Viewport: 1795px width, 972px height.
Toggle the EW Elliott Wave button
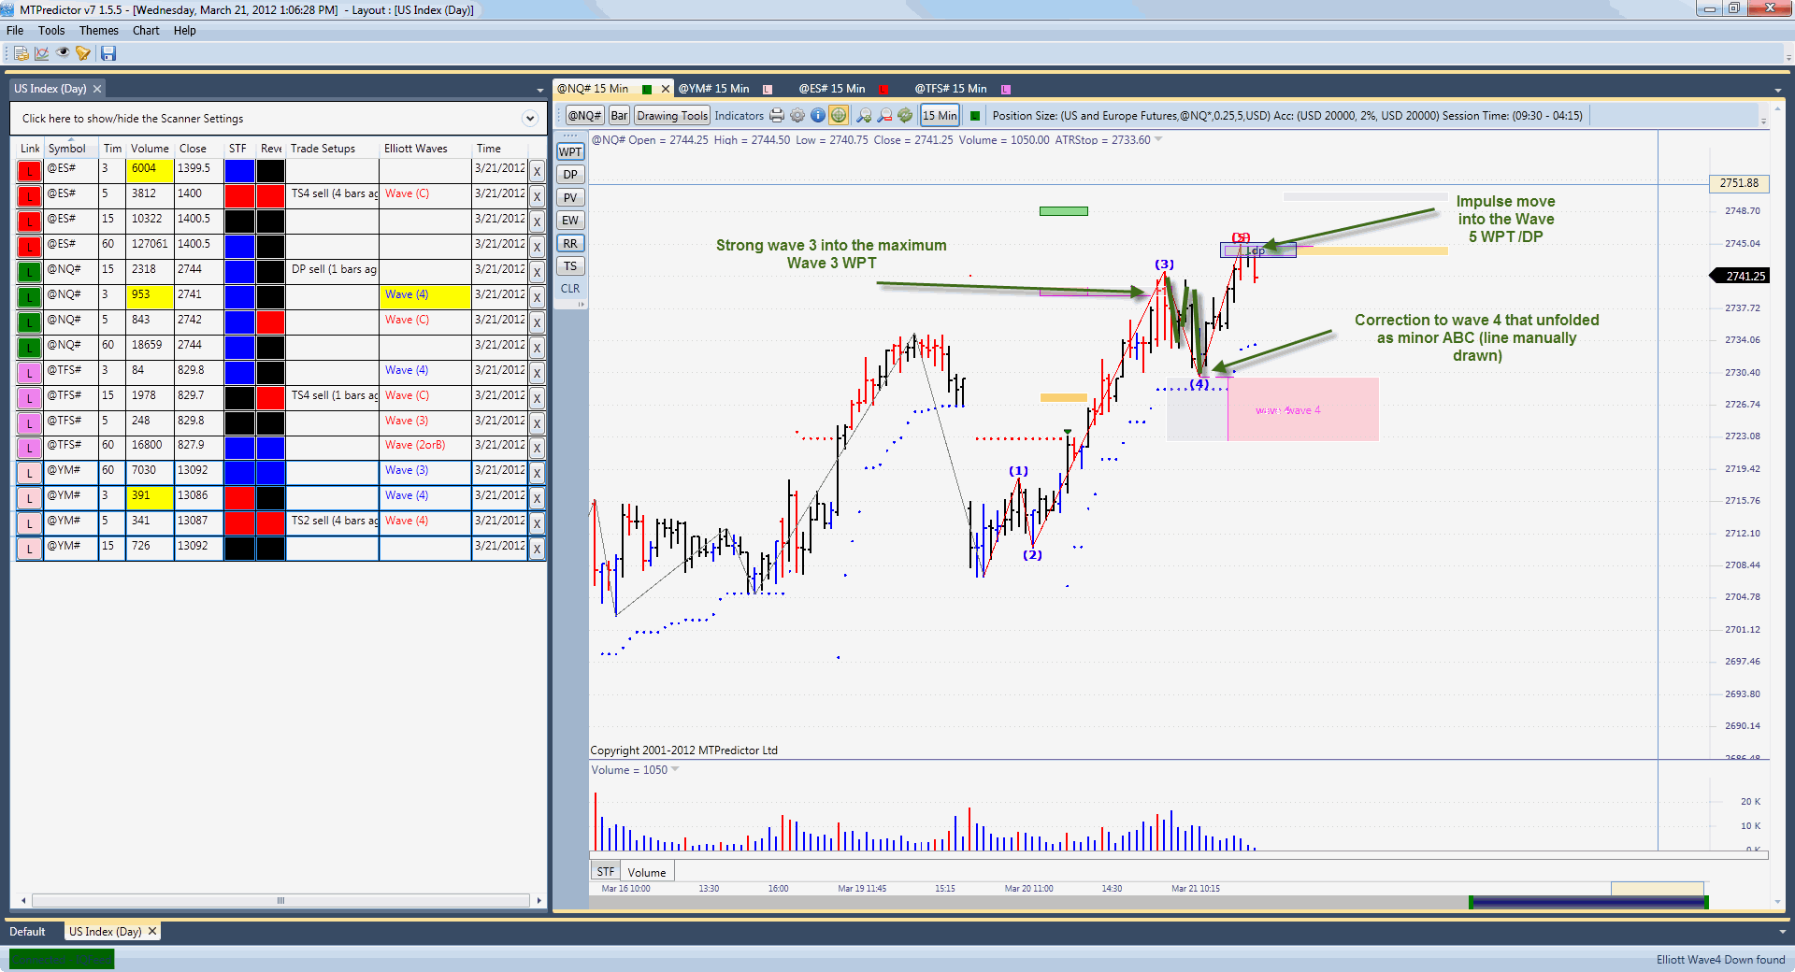pos(570,221)
